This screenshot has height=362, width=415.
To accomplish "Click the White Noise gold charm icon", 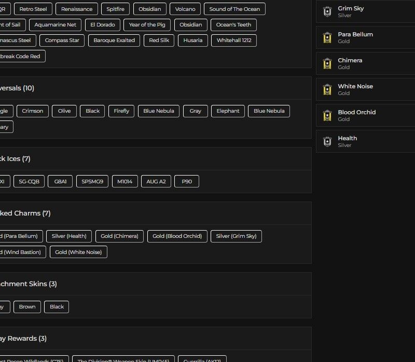I will coord(327,89).
